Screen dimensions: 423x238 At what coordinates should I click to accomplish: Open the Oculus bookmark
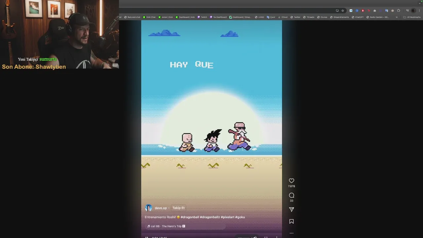(322, 17)
